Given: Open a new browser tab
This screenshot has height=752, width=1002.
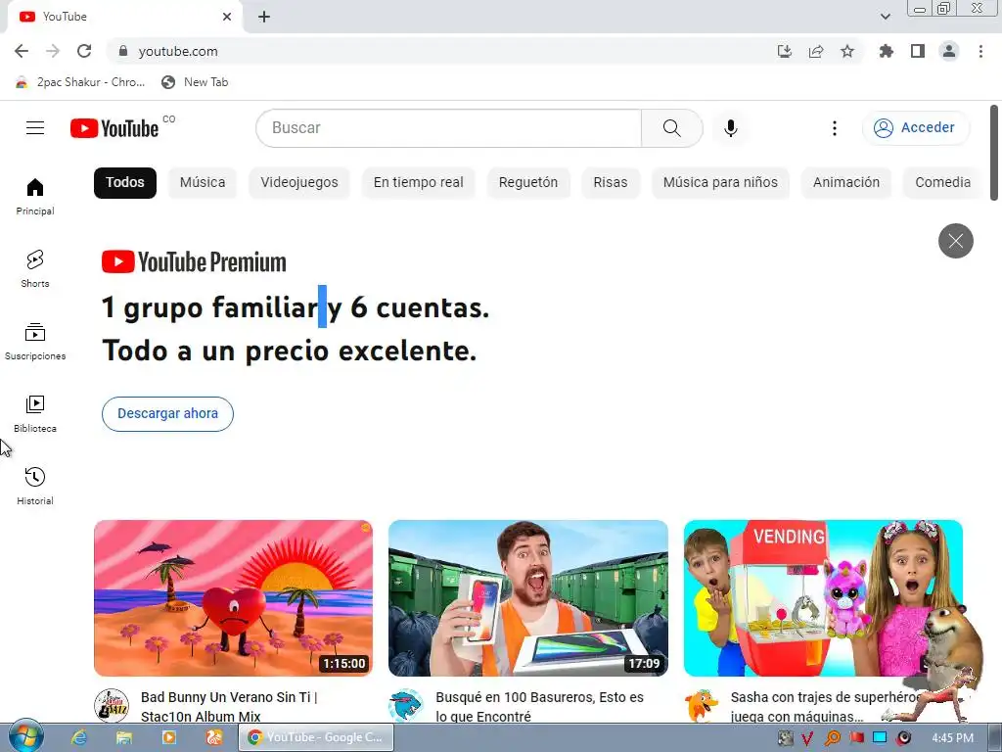Looking at the screenshot, I should [264, 17].
